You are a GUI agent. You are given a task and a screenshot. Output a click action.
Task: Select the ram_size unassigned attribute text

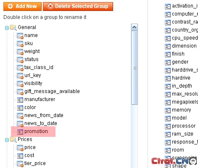coord(182,134)
